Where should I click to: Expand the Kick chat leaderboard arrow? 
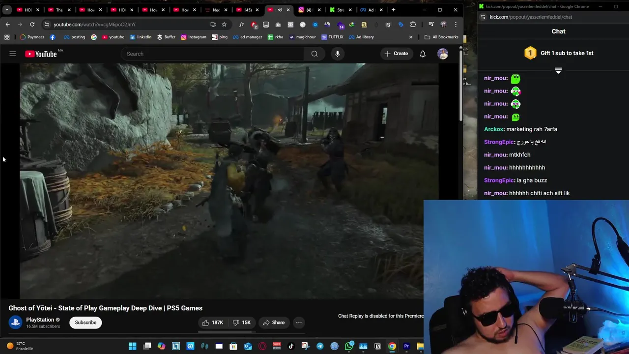[558, 71]
